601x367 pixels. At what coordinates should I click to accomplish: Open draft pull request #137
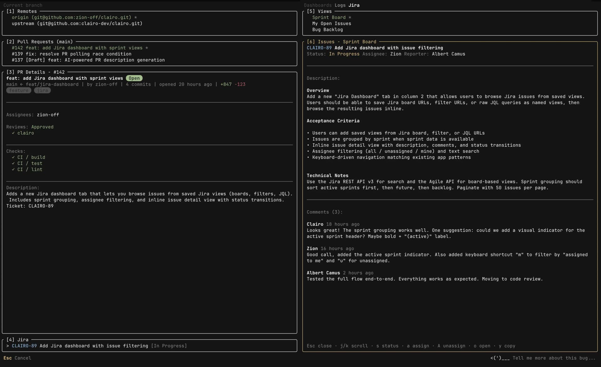88,60
